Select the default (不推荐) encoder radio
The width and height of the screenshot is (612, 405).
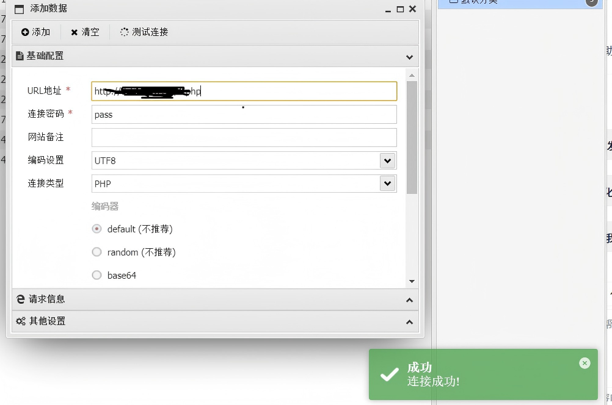click(97, 229)
